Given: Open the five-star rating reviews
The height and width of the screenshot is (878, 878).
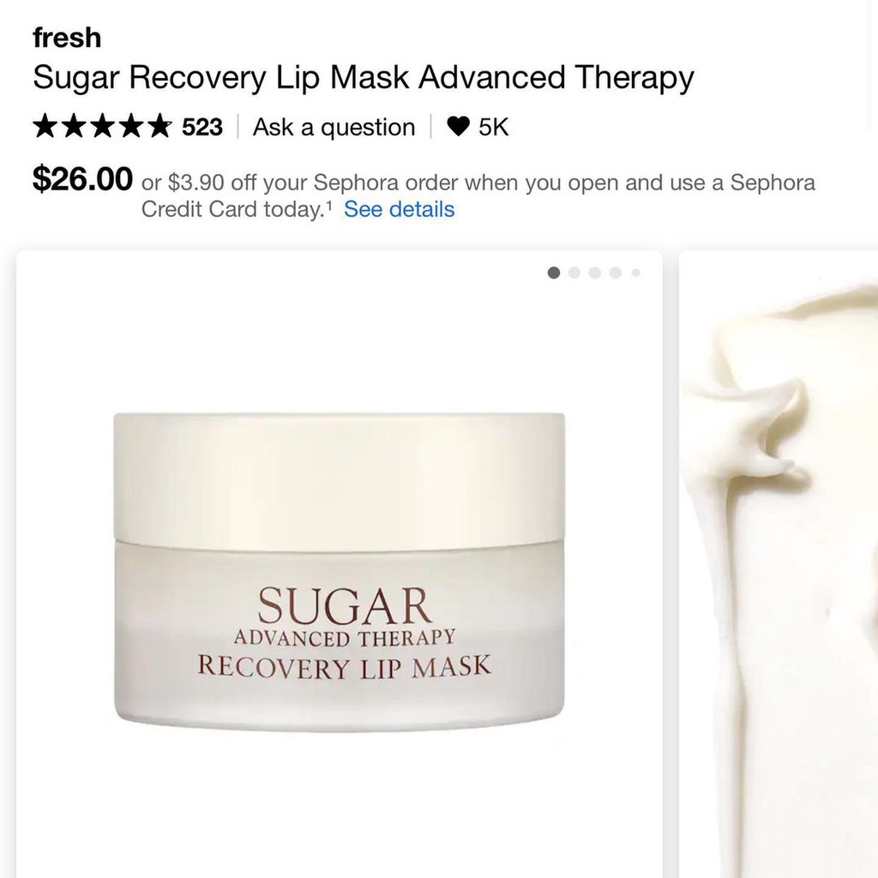Looking at the screenshot, I should pyautogui.click(x=102, y=127).
